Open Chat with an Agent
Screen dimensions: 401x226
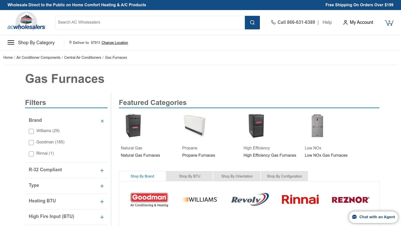click(x=373, y=217)
